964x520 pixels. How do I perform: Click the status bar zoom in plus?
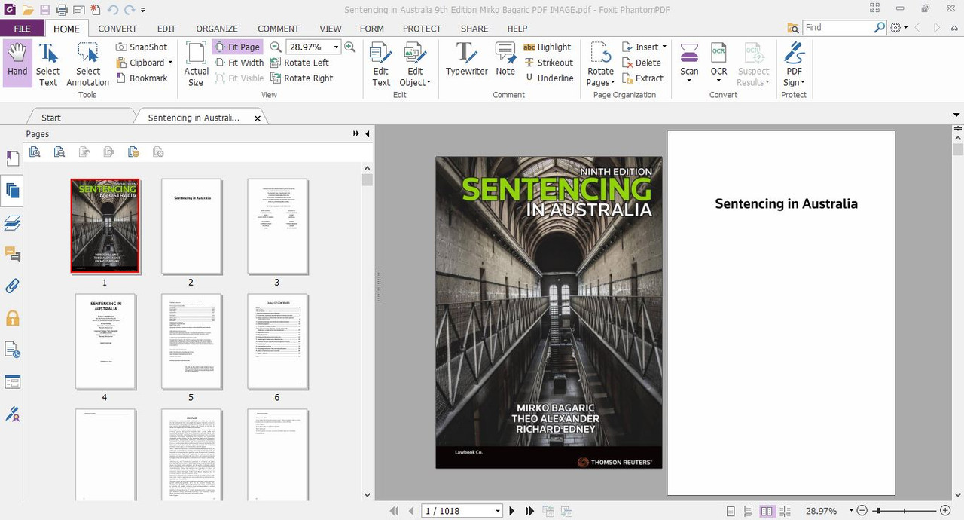click(945, 511)
